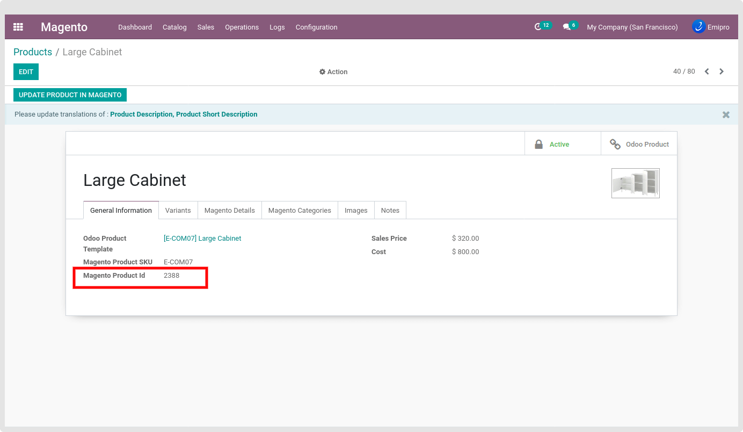Click the 40 / 80 pager counter
743x432 pixels.
pyautogui.click(x=684, y=71)
